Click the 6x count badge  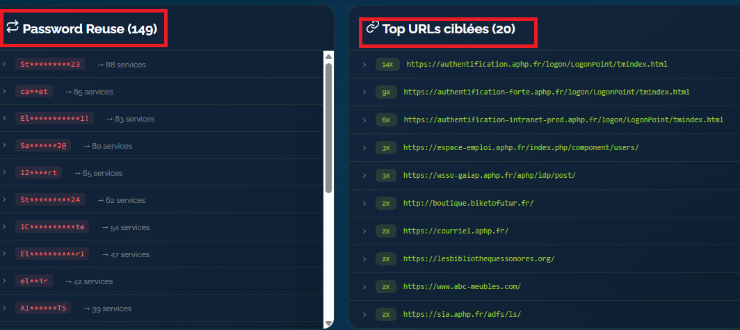pos(386,120)
